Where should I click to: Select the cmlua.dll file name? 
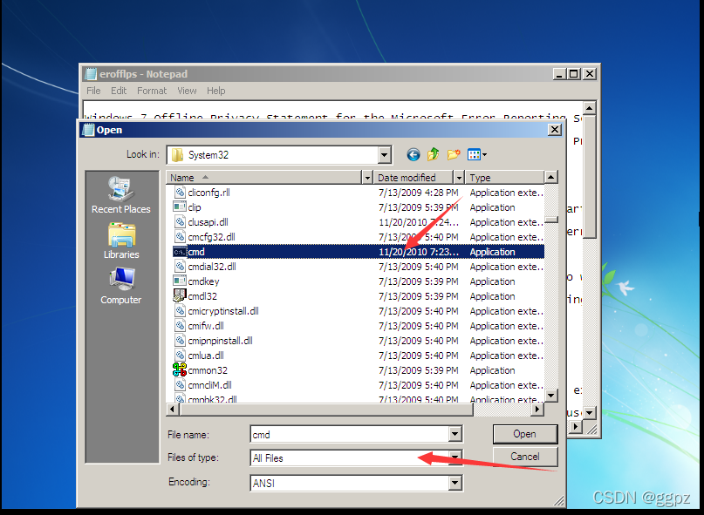tap(206, 356)
